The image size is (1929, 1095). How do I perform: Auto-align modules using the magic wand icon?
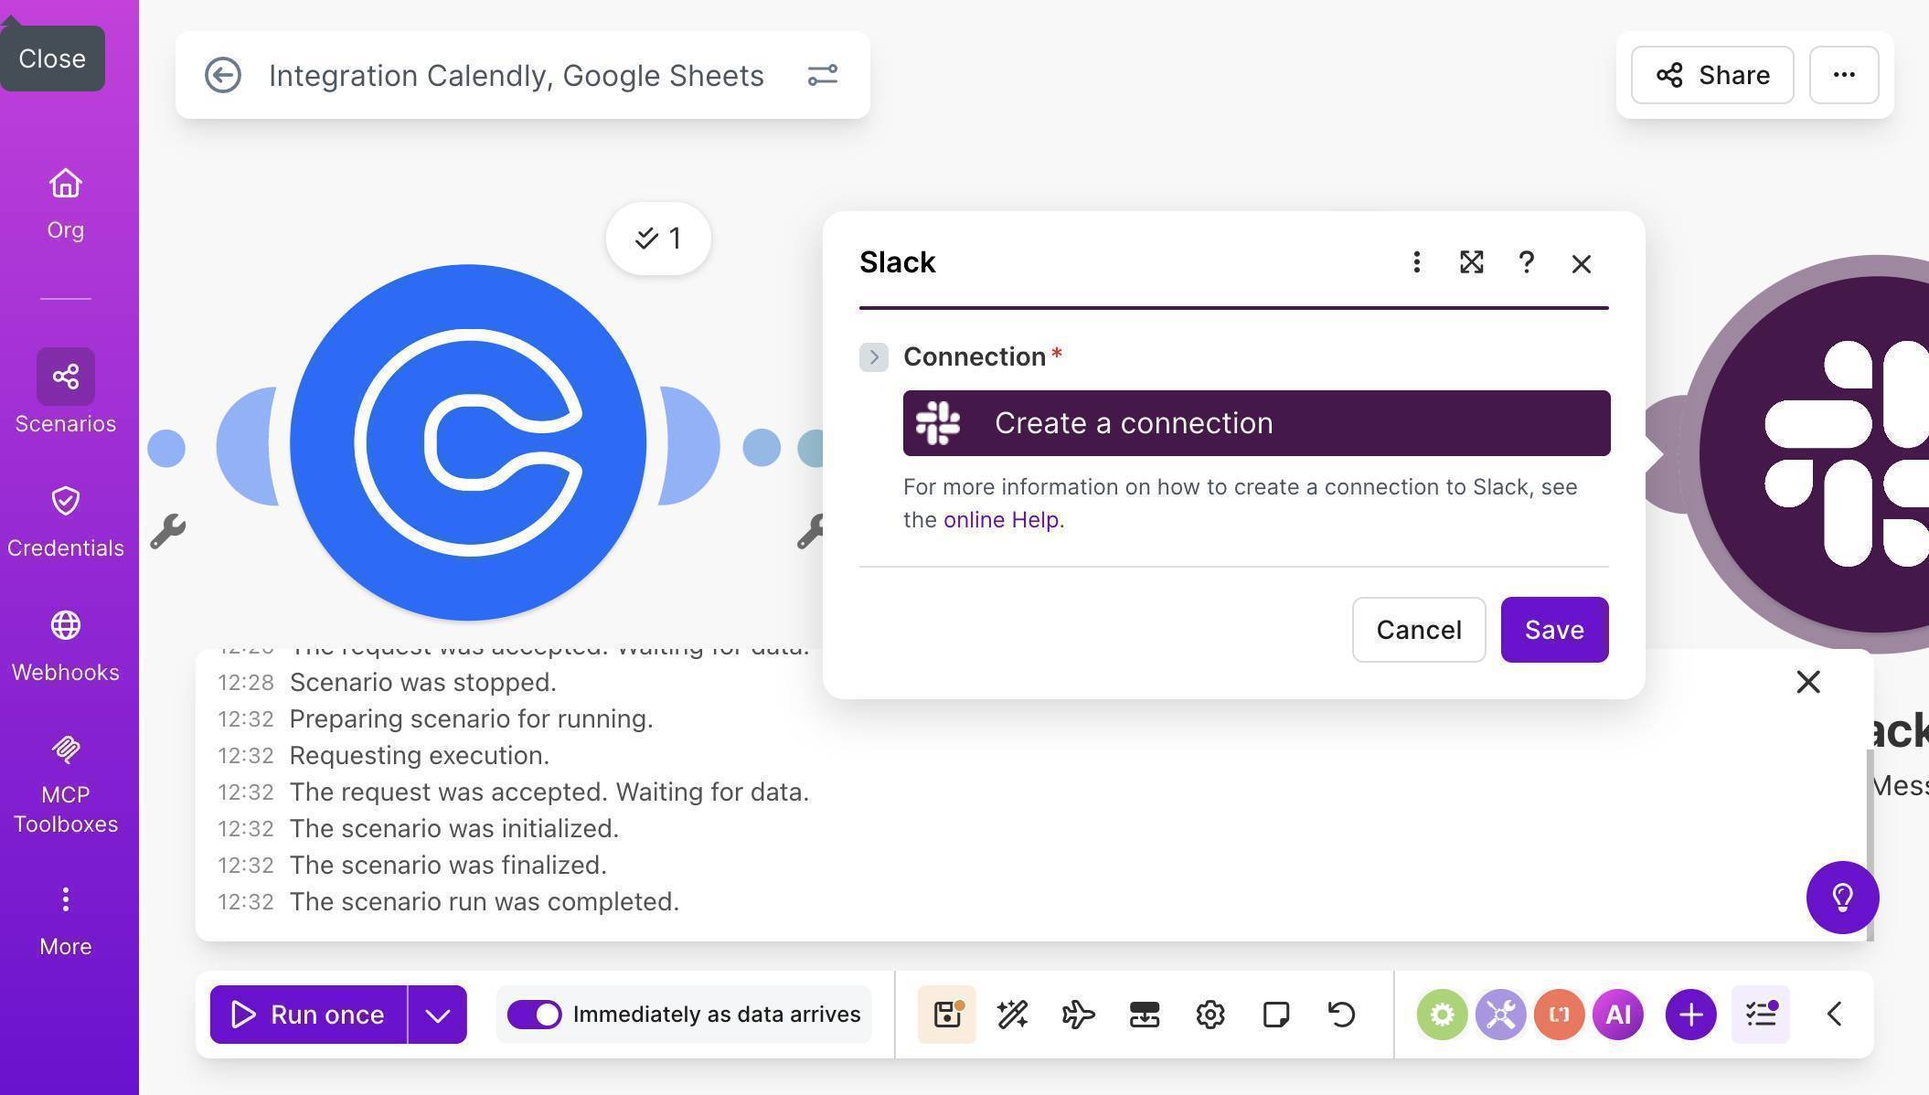[1010, 1014]
